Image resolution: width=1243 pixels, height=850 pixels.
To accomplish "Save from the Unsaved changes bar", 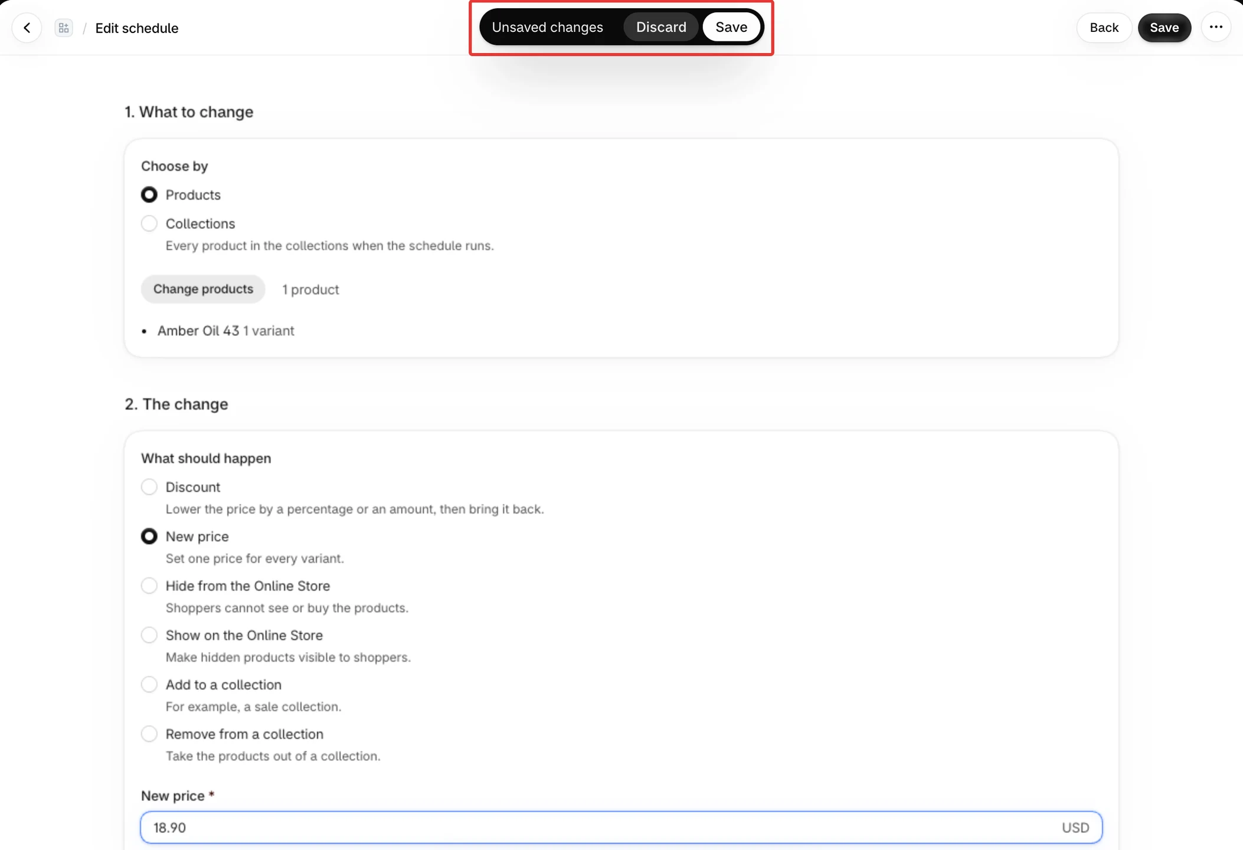I will point(731,27).
